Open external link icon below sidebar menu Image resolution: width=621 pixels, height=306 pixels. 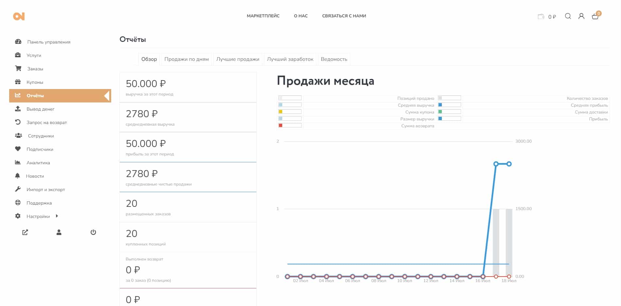25,232
